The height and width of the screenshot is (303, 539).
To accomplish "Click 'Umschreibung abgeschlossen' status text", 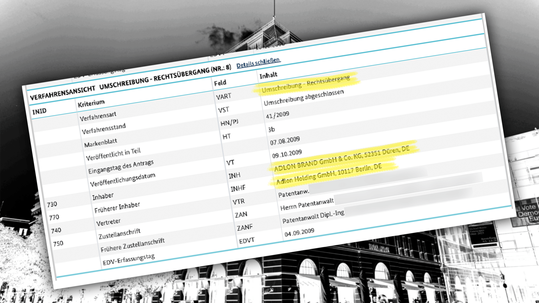I will pos(303,97).
